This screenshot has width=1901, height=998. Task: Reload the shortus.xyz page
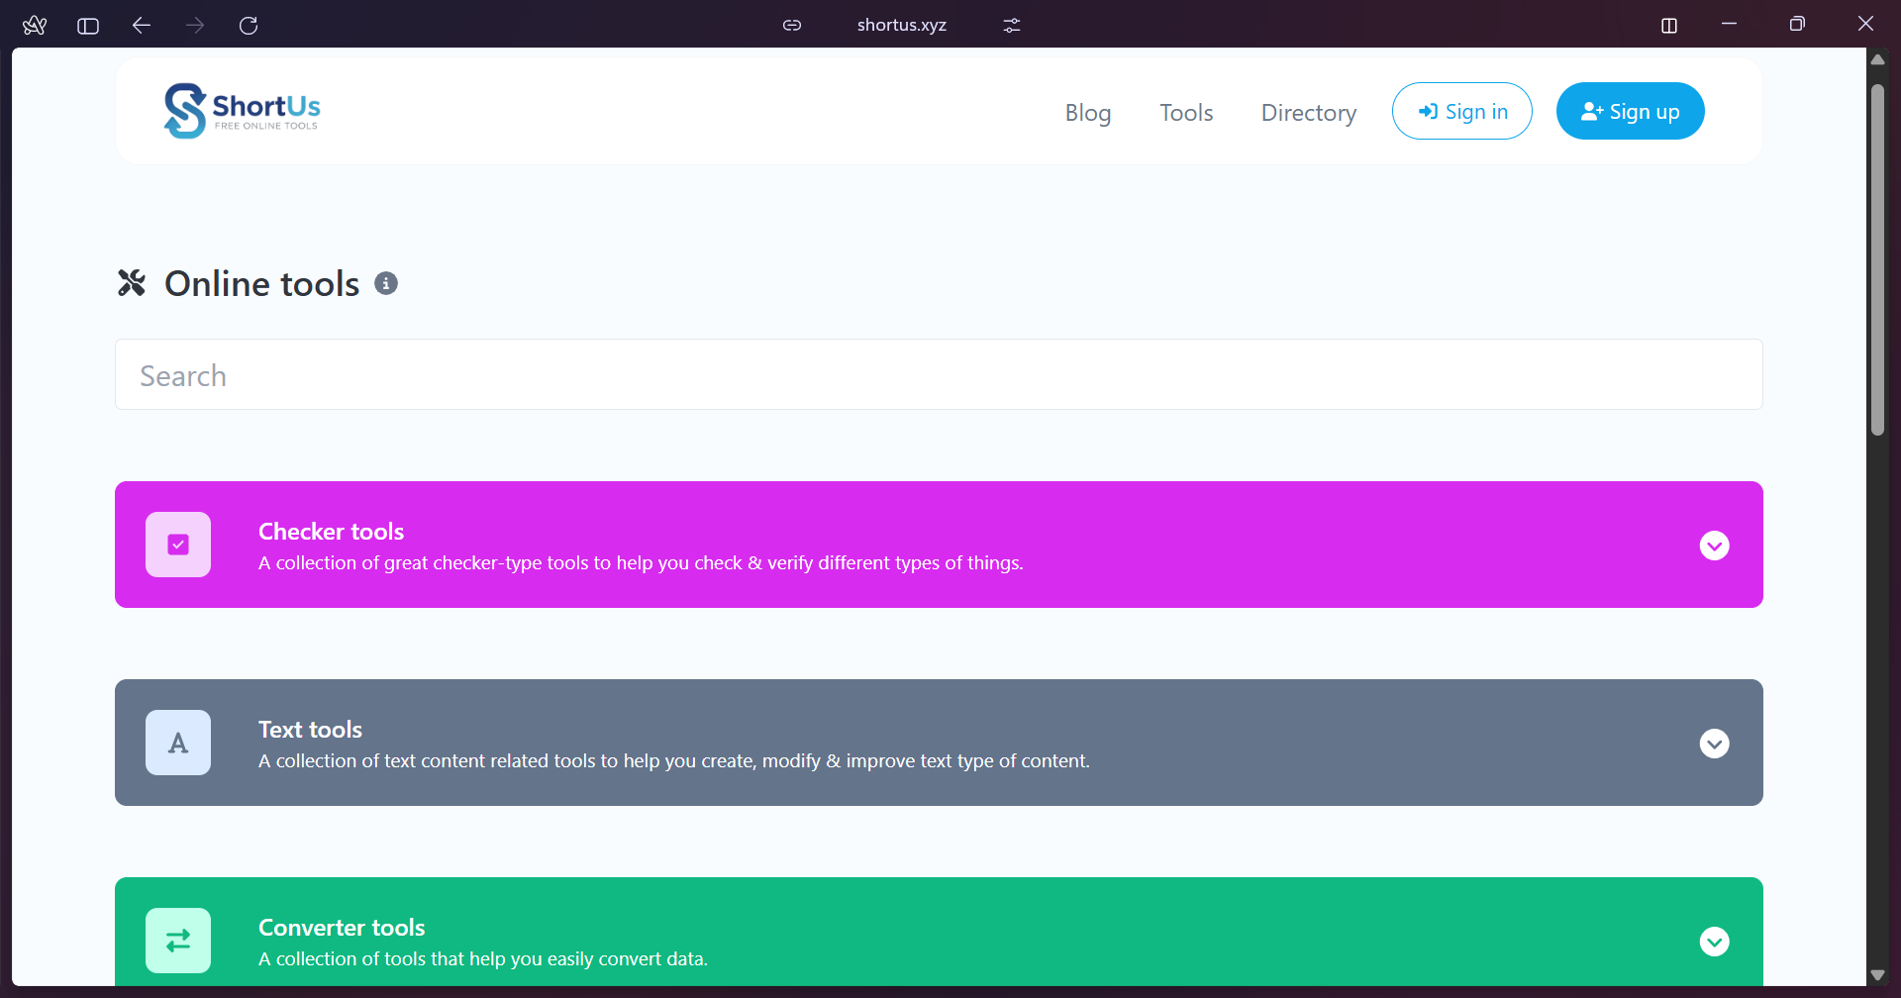pyautogui.click(x=249, y=25)
